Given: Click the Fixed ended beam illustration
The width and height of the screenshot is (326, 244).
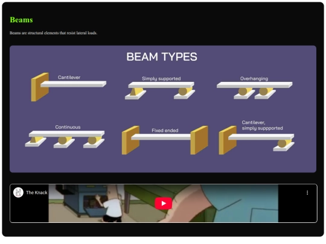Looking at the screenshot, I should tap(165, 140).
